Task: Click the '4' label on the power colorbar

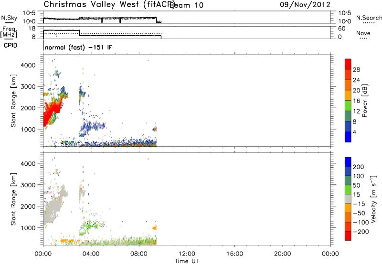Action: 355,132
